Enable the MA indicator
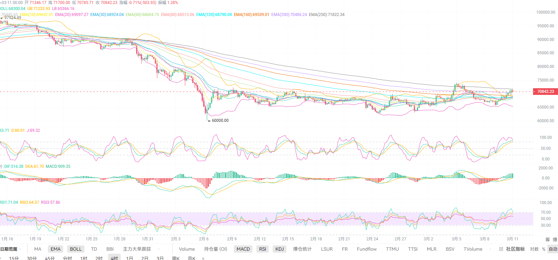 coord(38,249)
